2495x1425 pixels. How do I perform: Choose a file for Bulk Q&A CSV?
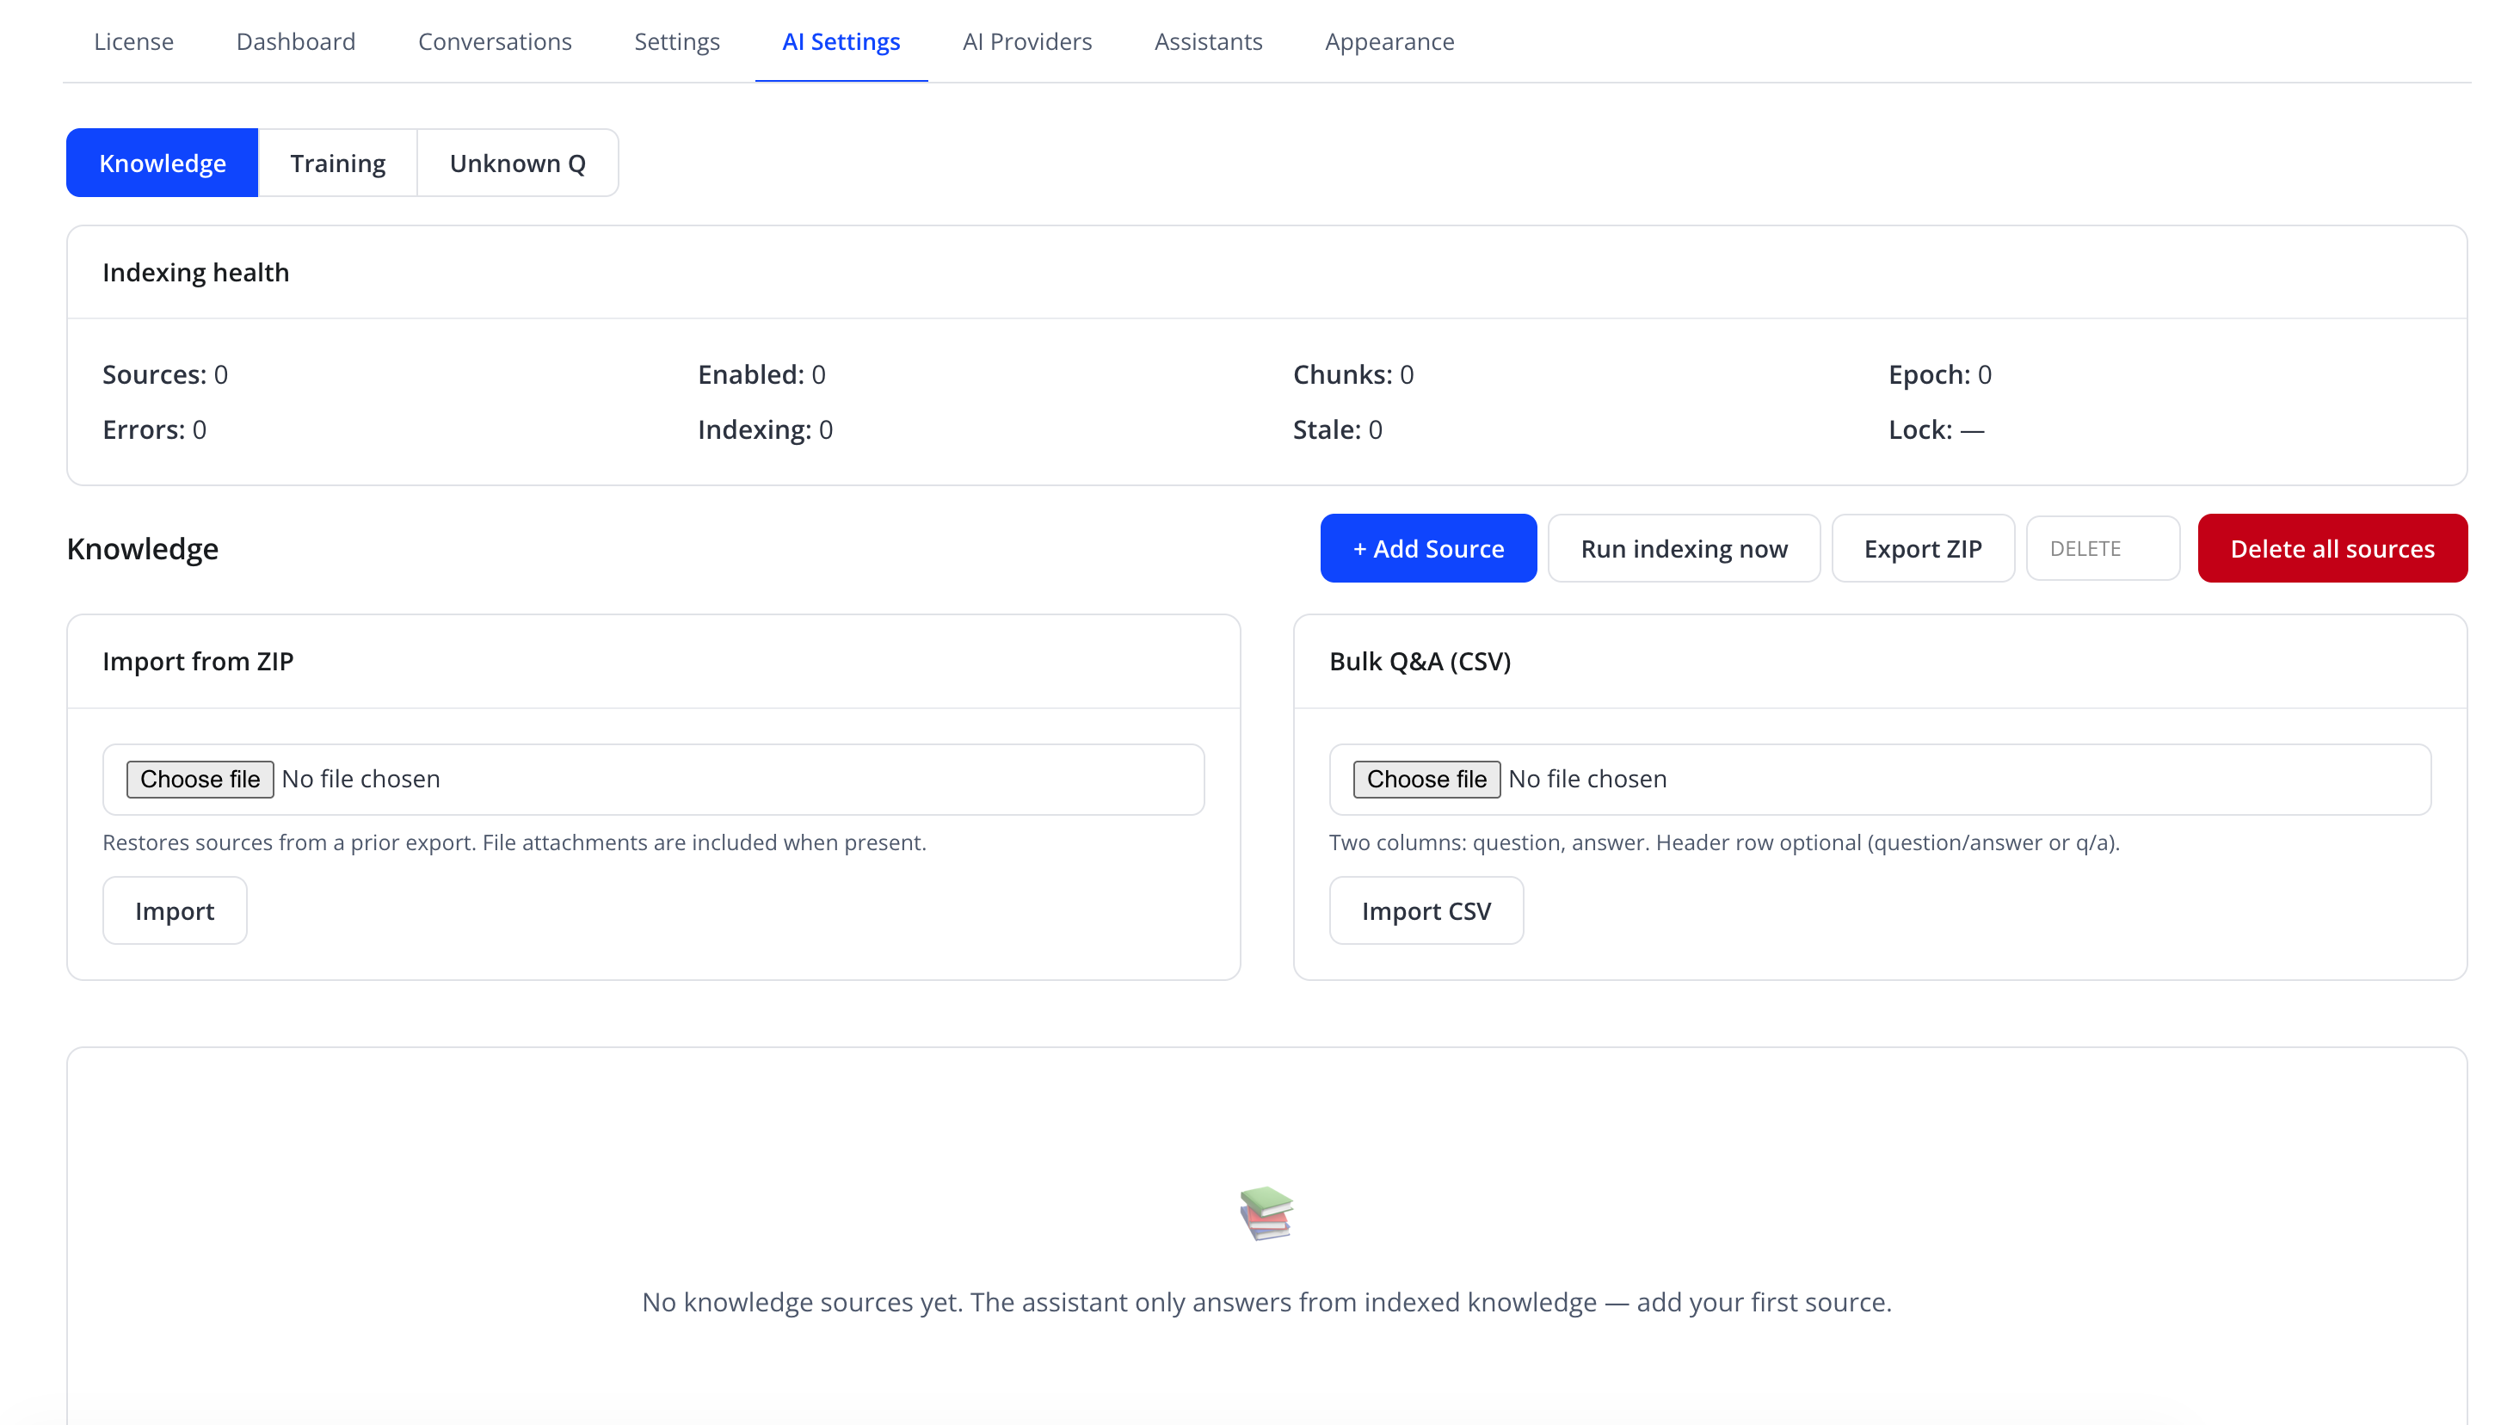pyautogui.click(x=1426, y=779)
